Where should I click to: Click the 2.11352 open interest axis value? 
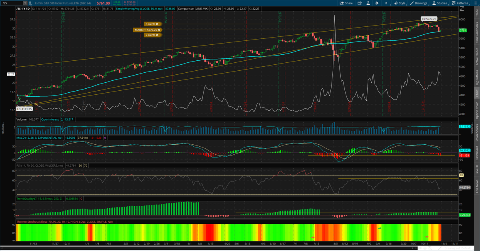464,126
